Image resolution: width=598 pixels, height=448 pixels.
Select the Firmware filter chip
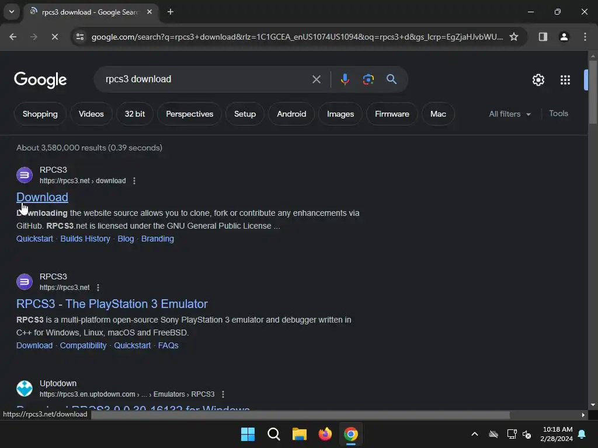click(392, 114)
